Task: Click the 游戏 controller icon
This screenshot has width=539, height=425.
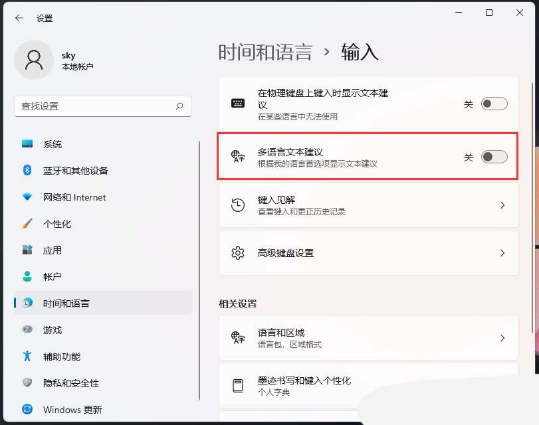Action: [27, 329]
